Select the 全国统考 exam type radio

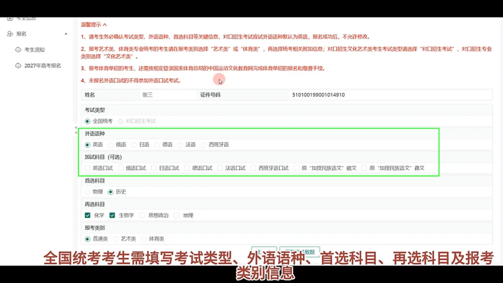pyautogui.click(x=87, y=121)
